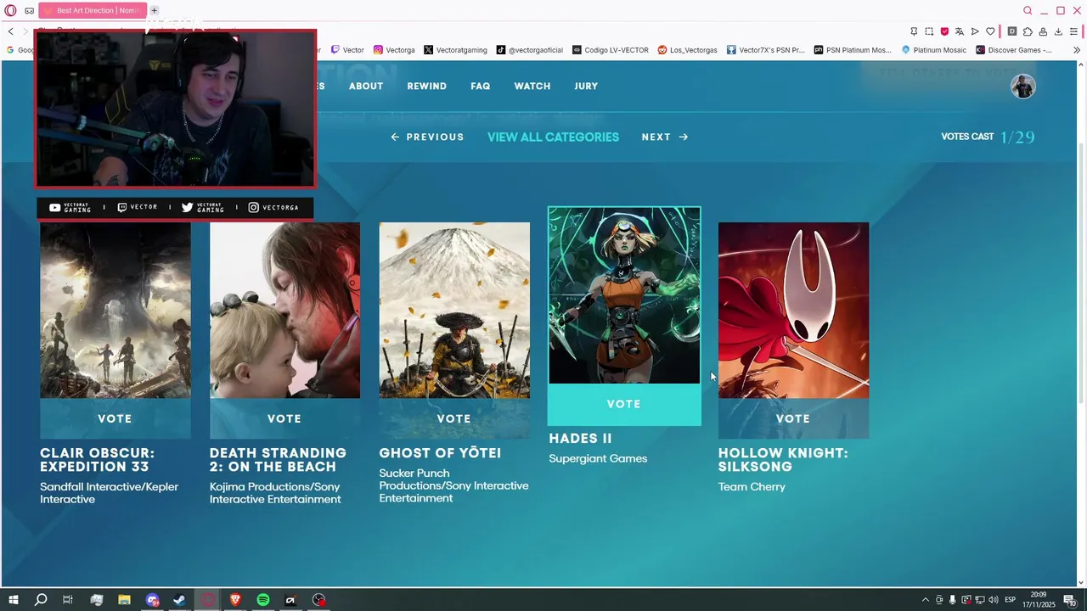This screenshot has width=1087, height=611.
Task: Open the Downloads icon in toolbar
Action: pos(1058,31)
